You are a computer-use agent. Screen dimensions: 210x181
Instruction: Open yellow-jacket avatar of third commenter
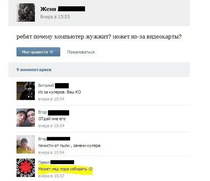point(26,144)
